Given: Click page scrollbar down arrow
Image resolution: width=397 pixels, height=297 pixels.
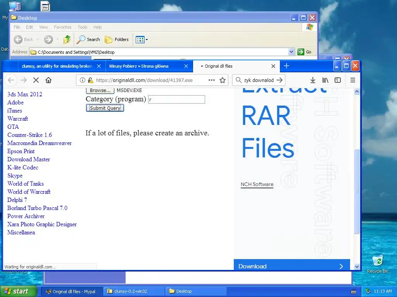Looking at the screenshot, I should point(357,266).
